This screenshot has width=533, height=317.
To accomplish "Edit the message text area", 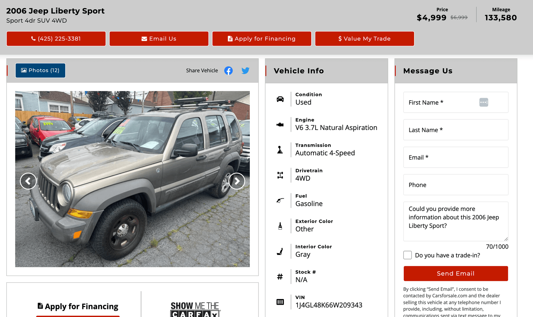I will click(456, 221).
